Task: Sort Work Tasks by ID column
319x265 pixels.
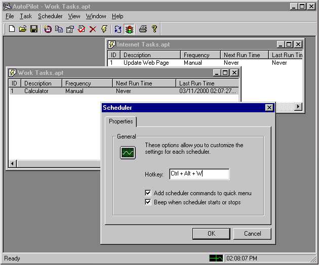Action: pyautogui.click(x=15, y=83)
